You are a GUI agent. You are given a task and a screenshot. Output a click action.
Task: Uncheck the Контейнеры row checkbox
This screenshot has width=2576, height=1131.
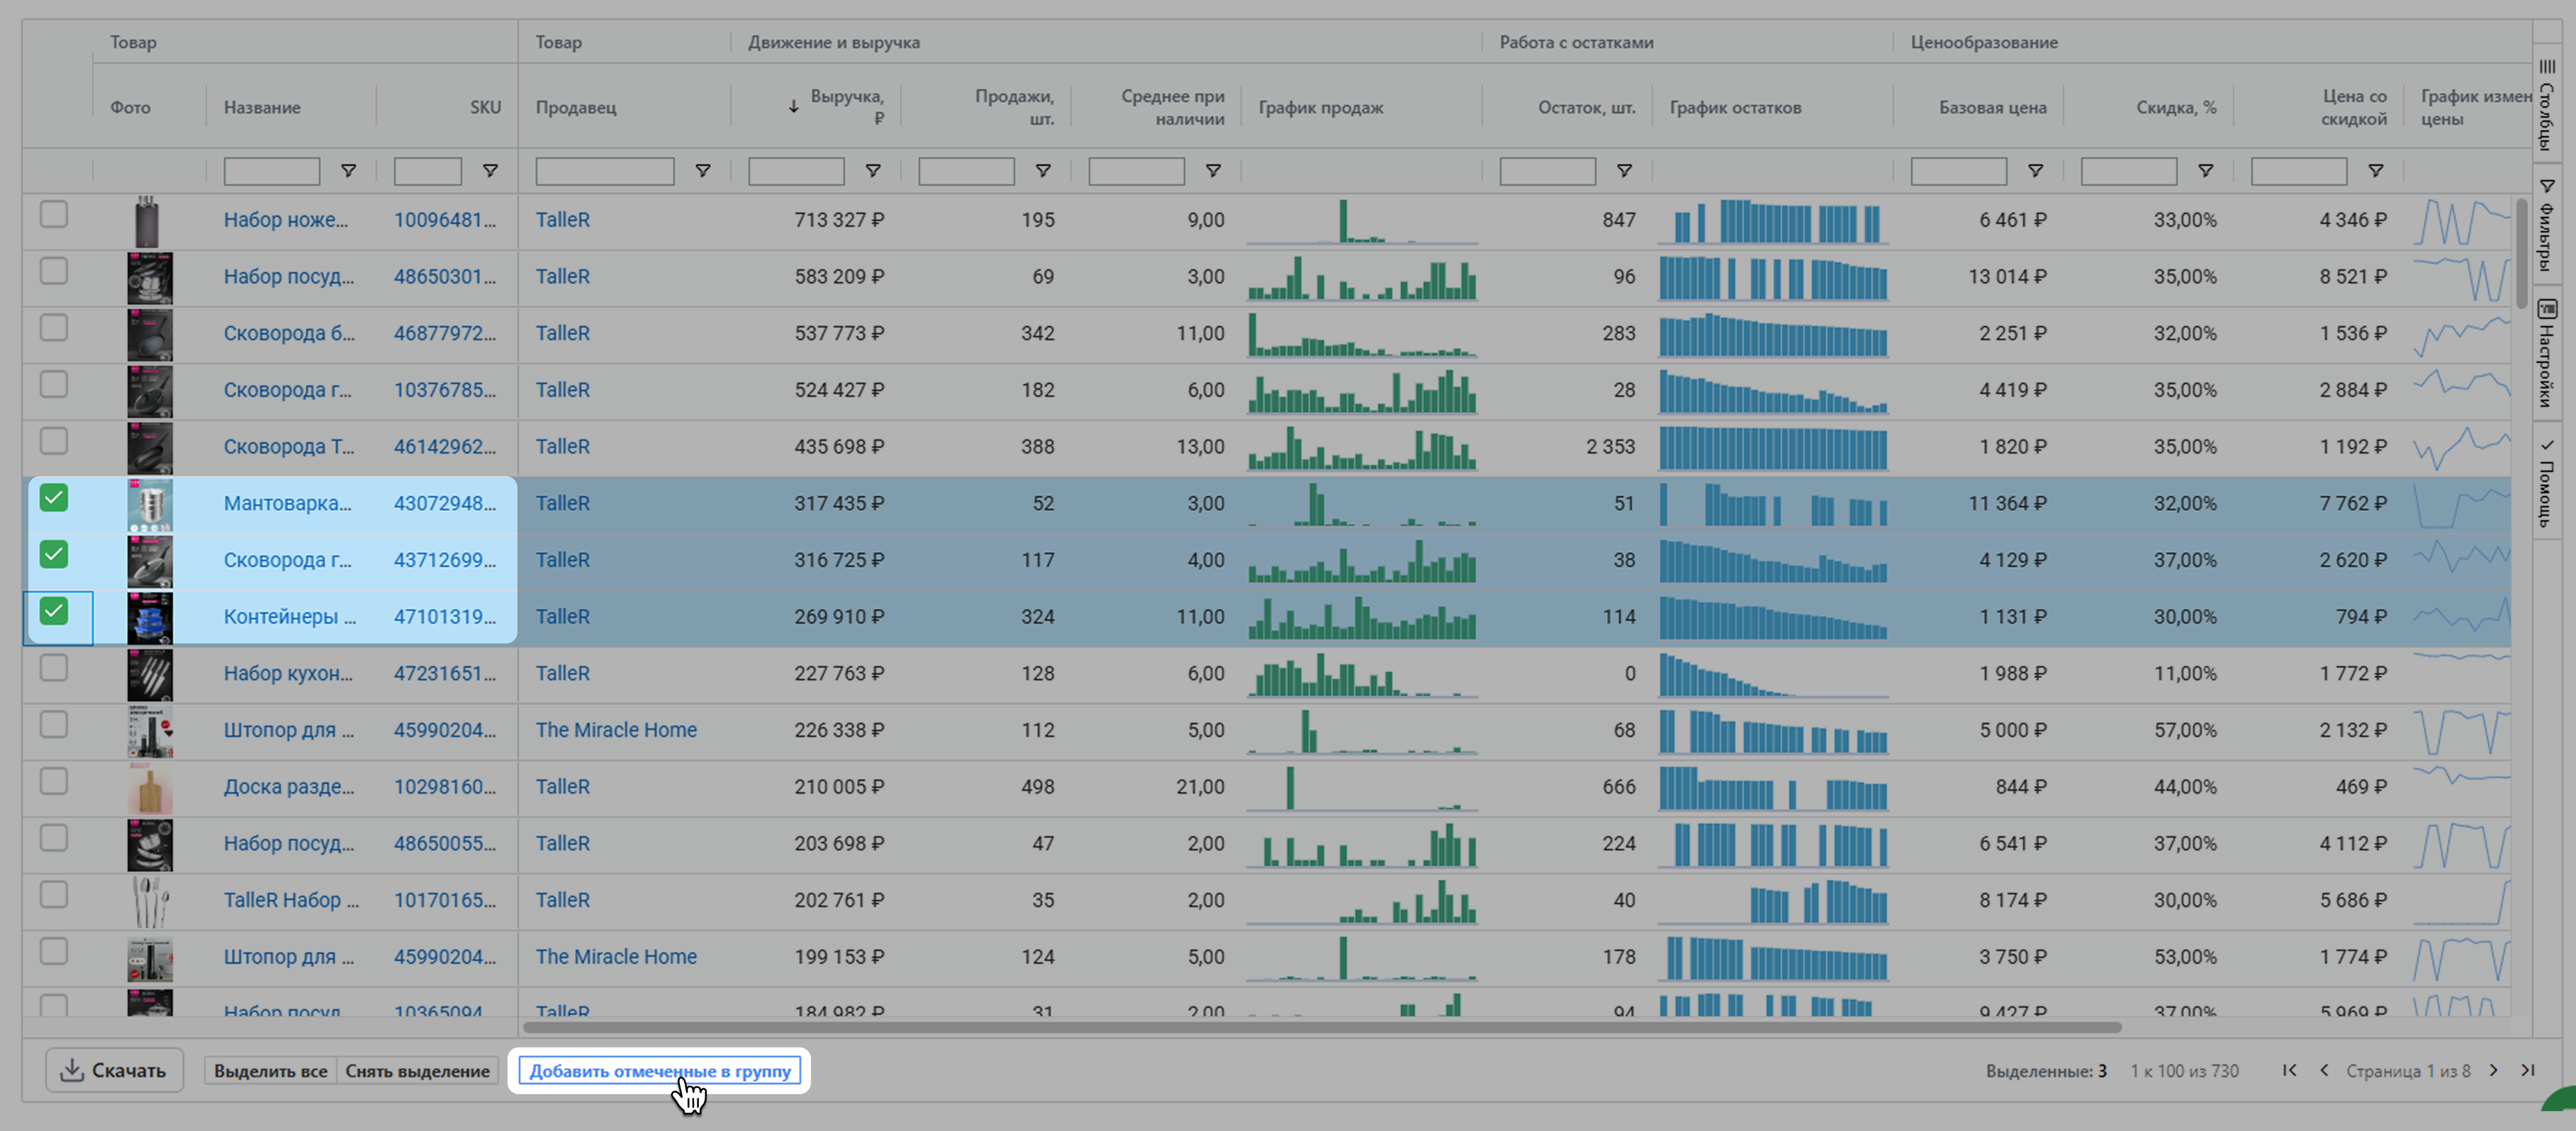click(x=54, y=610)
